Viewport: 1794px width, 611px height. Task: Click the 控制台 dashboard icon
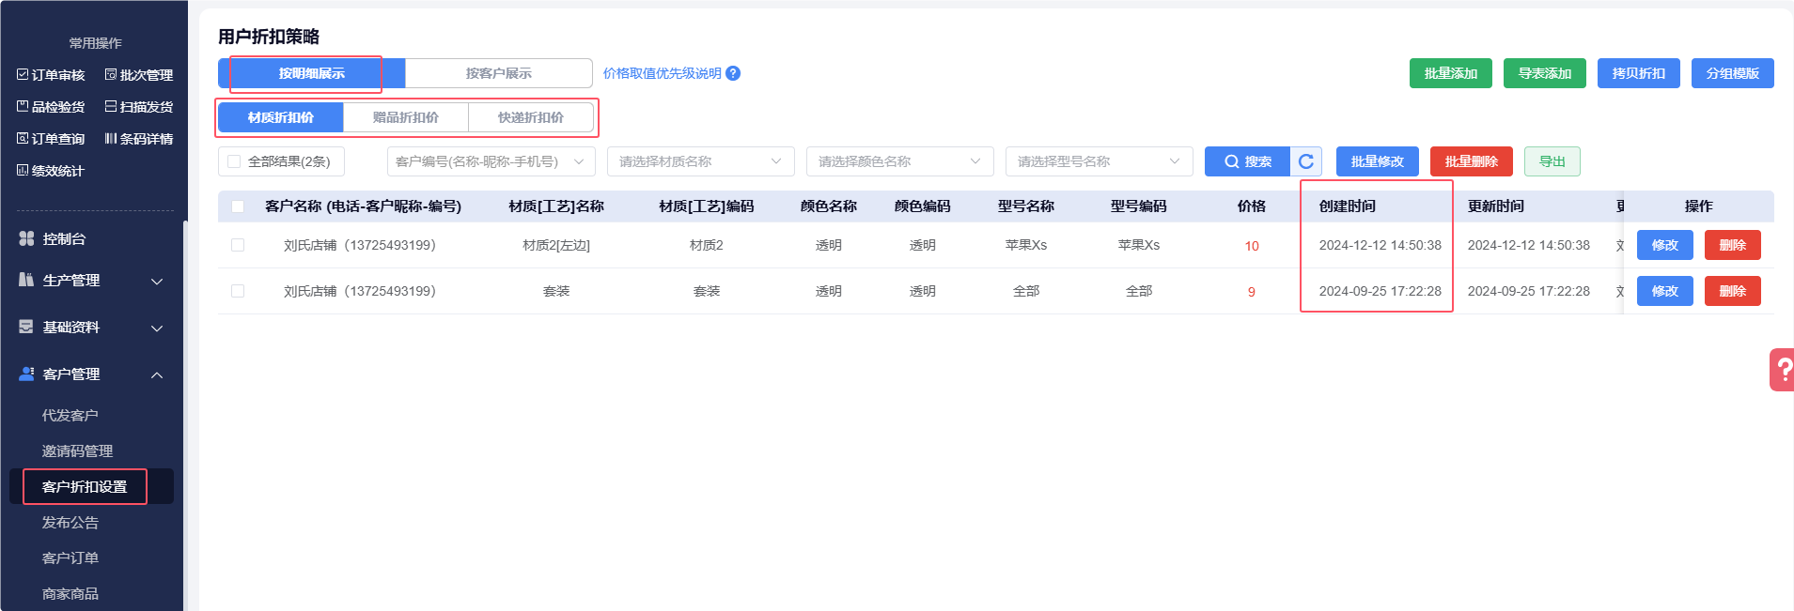click(x=26, y=239)
